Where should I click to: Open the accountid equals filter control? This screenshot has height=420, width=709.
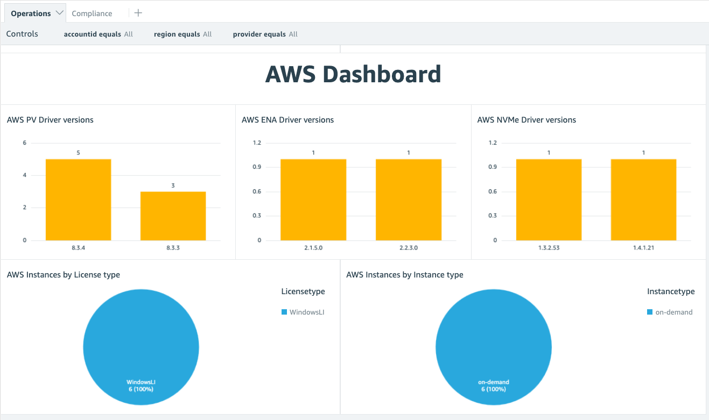(98, 34)
